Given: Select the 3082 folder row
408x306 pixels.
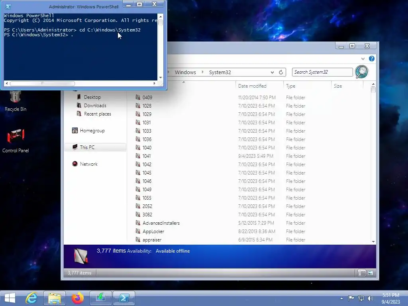Looking at the screenshot, I should 220,215.
